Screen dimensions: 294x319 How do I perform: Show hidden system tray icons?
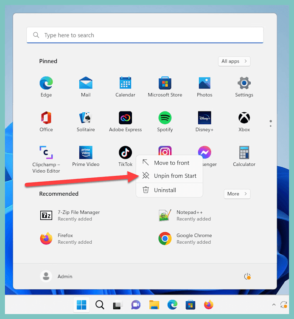(274, 305)
